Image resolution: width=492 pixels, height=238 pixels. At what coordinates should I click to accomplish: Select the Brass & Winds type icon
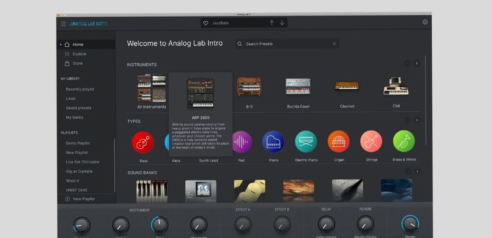pyautogui.click(x=404, y=141)
